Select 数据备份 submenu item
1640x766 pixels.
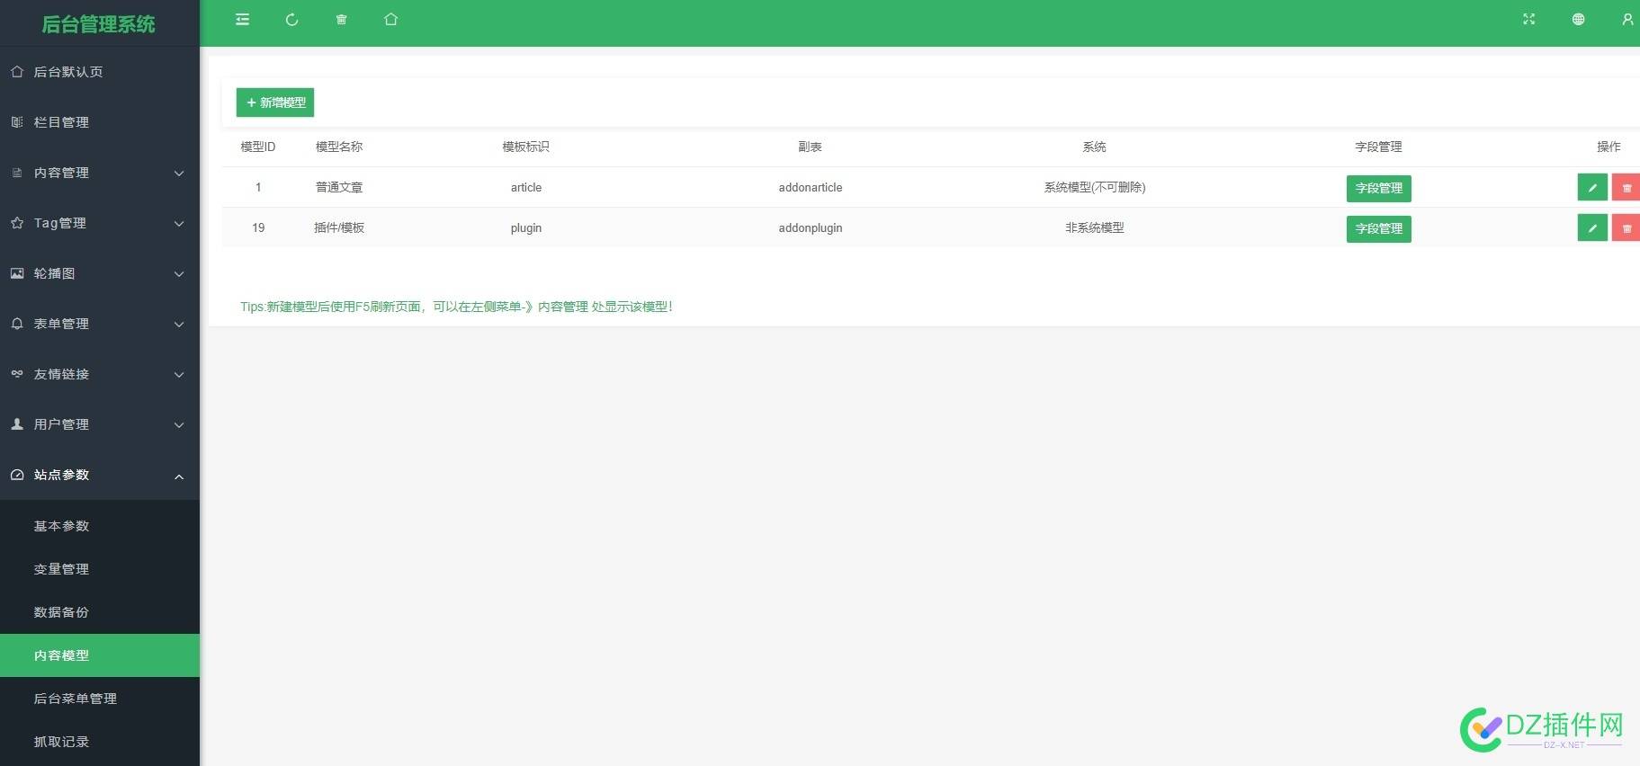coord(100,612)
